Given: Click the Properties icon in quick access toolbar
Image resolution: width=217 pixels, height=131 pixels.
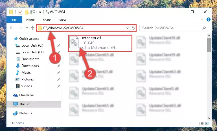Looking at the screenshot, I should (20, 12).
